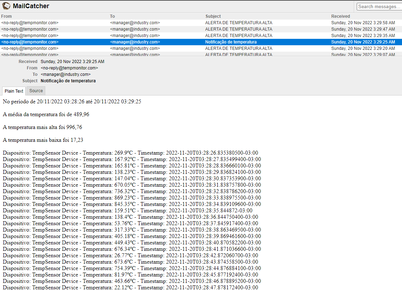Open the alert email received at 3:29:58 AM
Viewport: 402px width, 290px height.
[238, 23]
